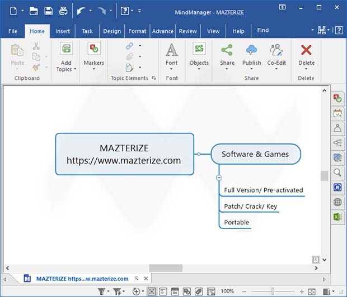Screen dimensions: 347x297
Task: Open the View ribbon tab
Action: click(x=213, y=31)
